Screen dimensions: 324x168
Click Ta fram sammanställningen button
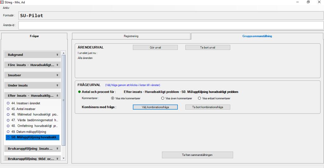197,155
